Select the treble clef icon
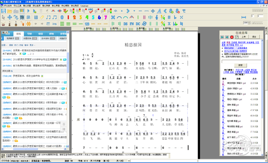268x163 pixels. [x=157, y=17]
